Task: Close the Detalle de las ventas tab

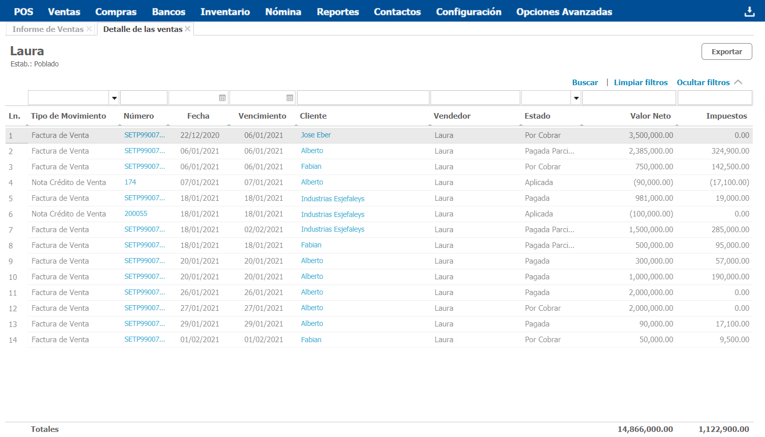Action: click(x=188, y=29)
